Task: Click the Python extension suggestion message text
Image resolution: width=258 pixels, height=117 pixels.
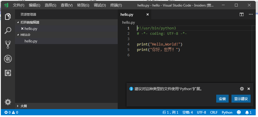Action: (x=168, y=89)
